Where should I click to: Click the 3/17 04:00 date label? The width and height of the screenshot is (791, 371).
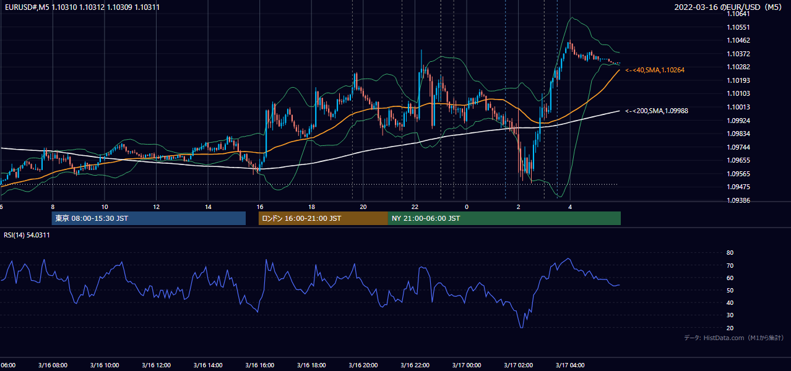click(570, 365)
